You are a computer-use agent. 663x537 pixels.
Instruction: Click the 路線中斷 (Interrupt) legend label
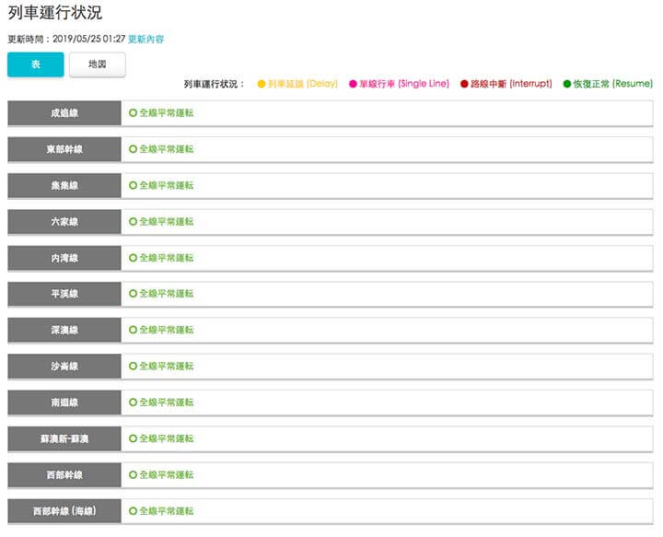point(512,84)
